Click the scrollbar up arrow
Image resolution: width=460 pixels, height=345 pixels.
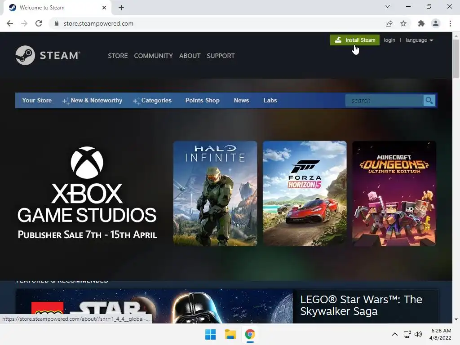[456, 35]
